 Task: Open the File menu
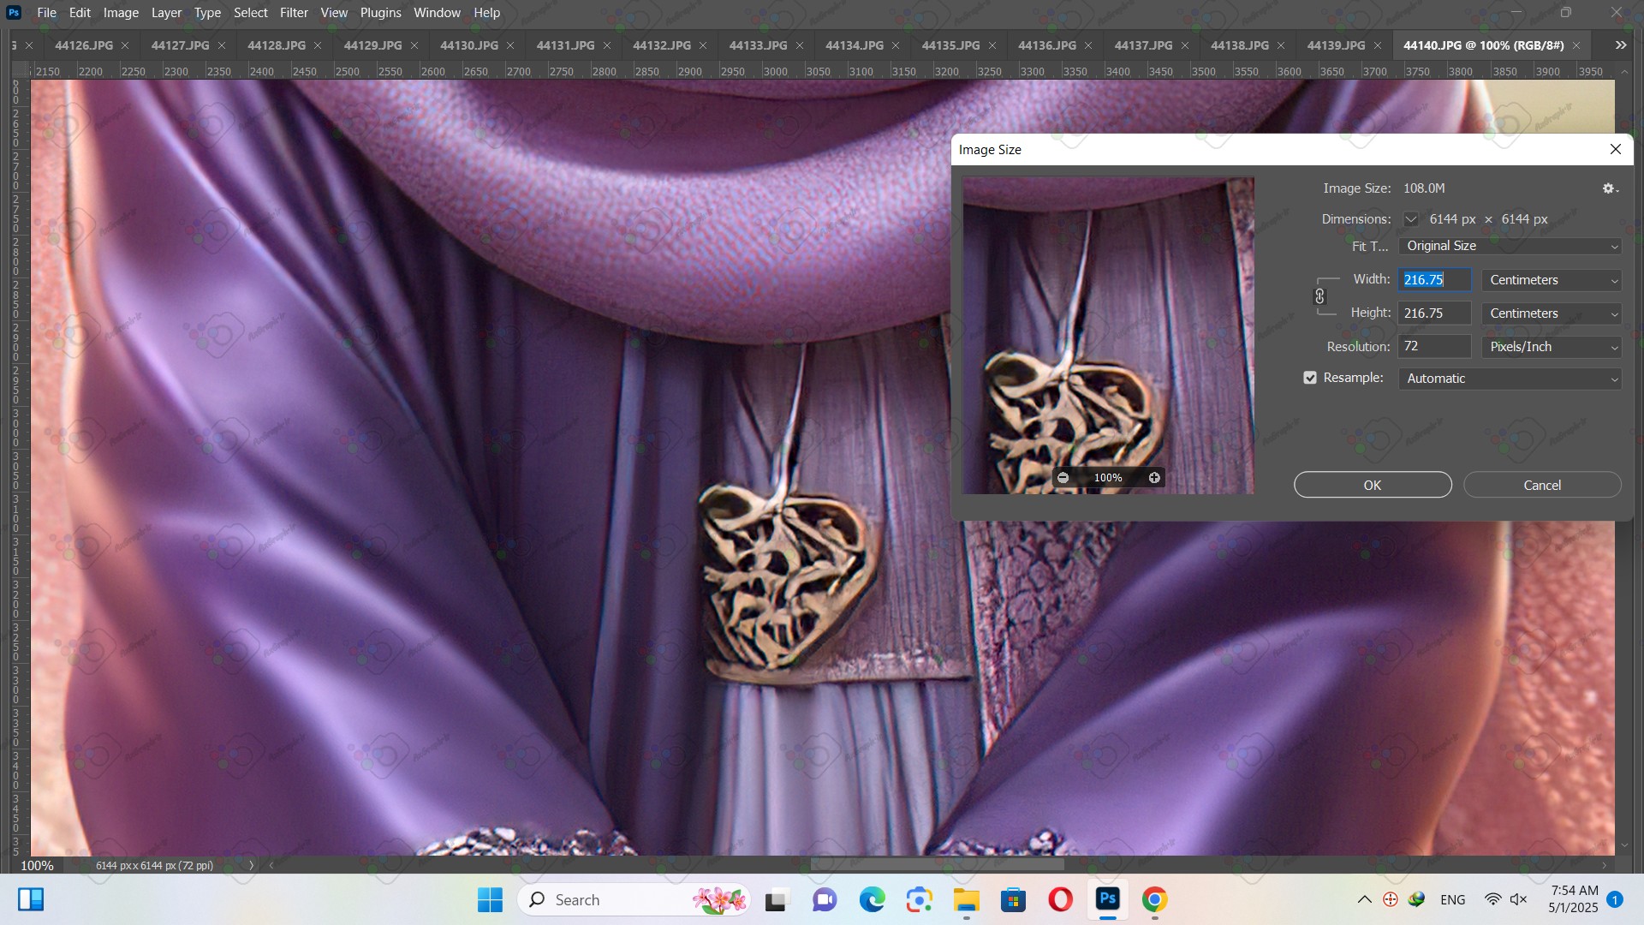coord(47,13)
